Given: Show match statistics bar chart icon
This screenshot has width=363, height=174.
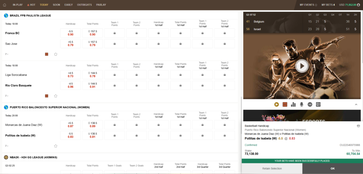Looking at the screenshot, I should [x=293, y=105].
